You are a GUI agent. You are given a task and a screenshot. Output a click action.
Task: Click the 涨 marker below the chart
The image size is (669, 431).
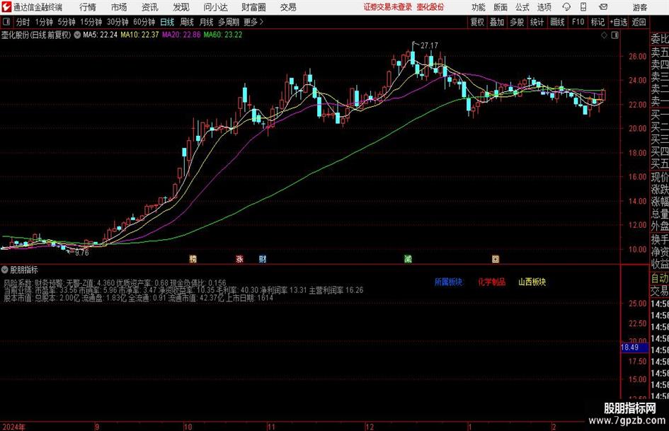(240, 258)
